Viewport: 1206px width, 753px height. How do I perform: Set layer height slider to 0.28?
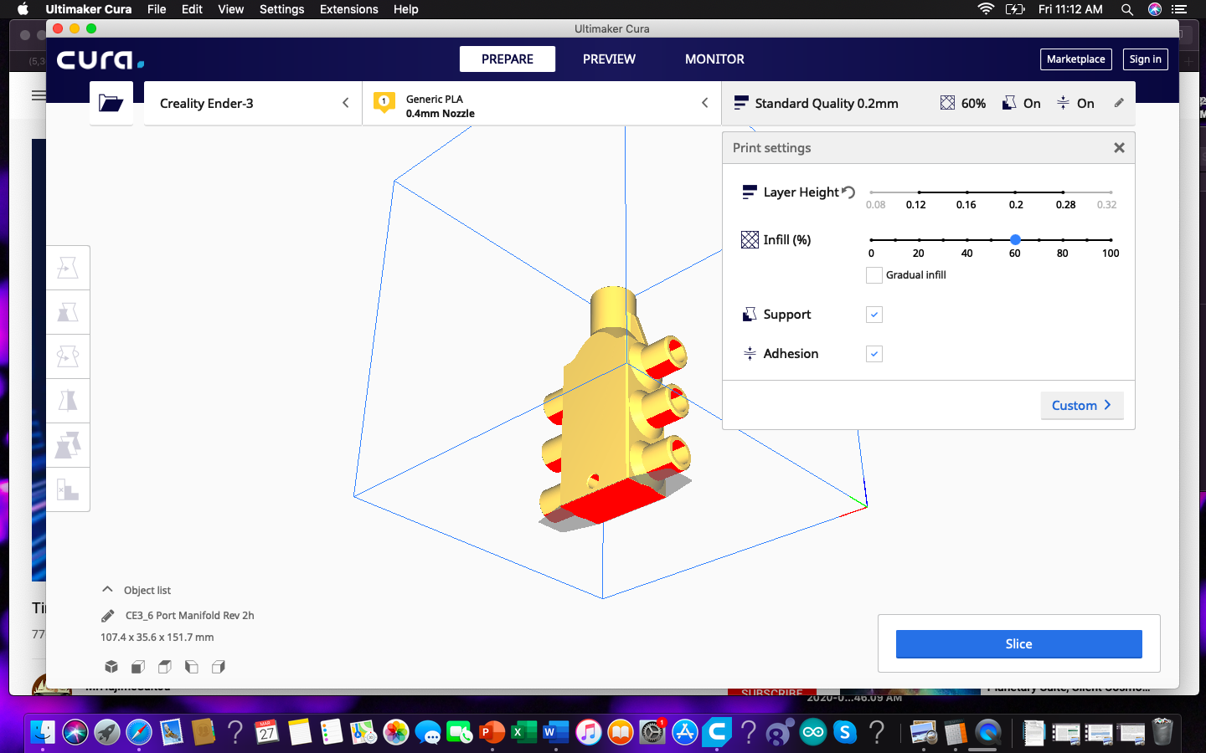pyautogui.click(x=1063, y=192)
